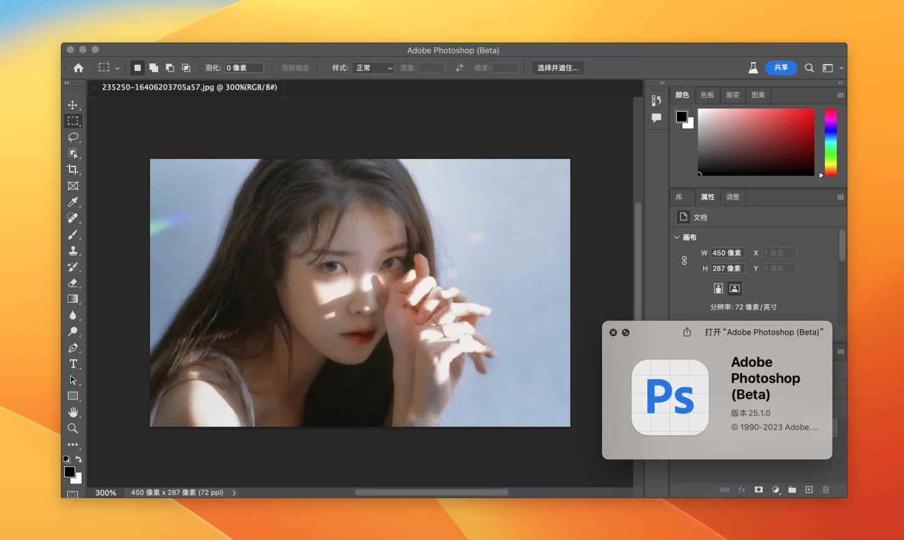
Task: Open the Properties panel hamburger menu
Action: point(840,197)
